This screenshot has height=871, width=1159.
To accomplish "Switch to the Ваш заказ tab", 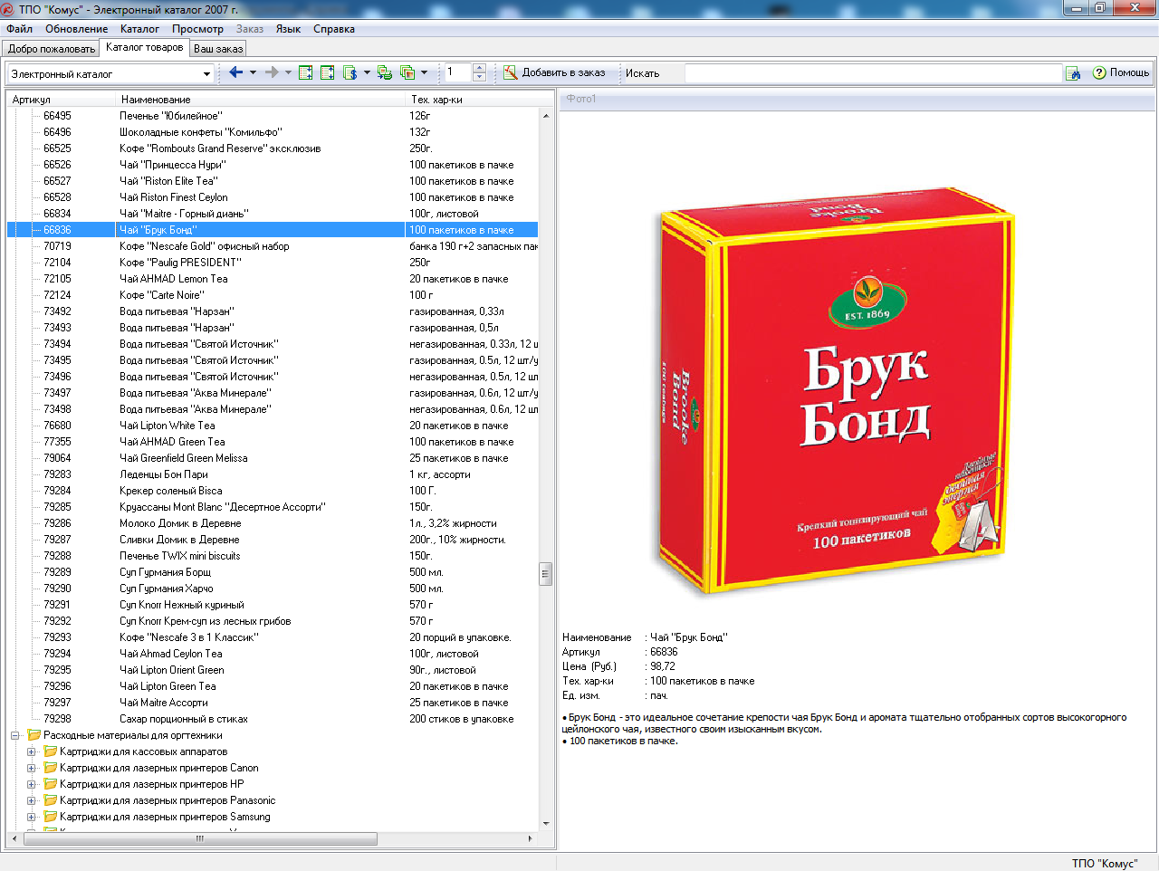I will (x=218, y=49).
